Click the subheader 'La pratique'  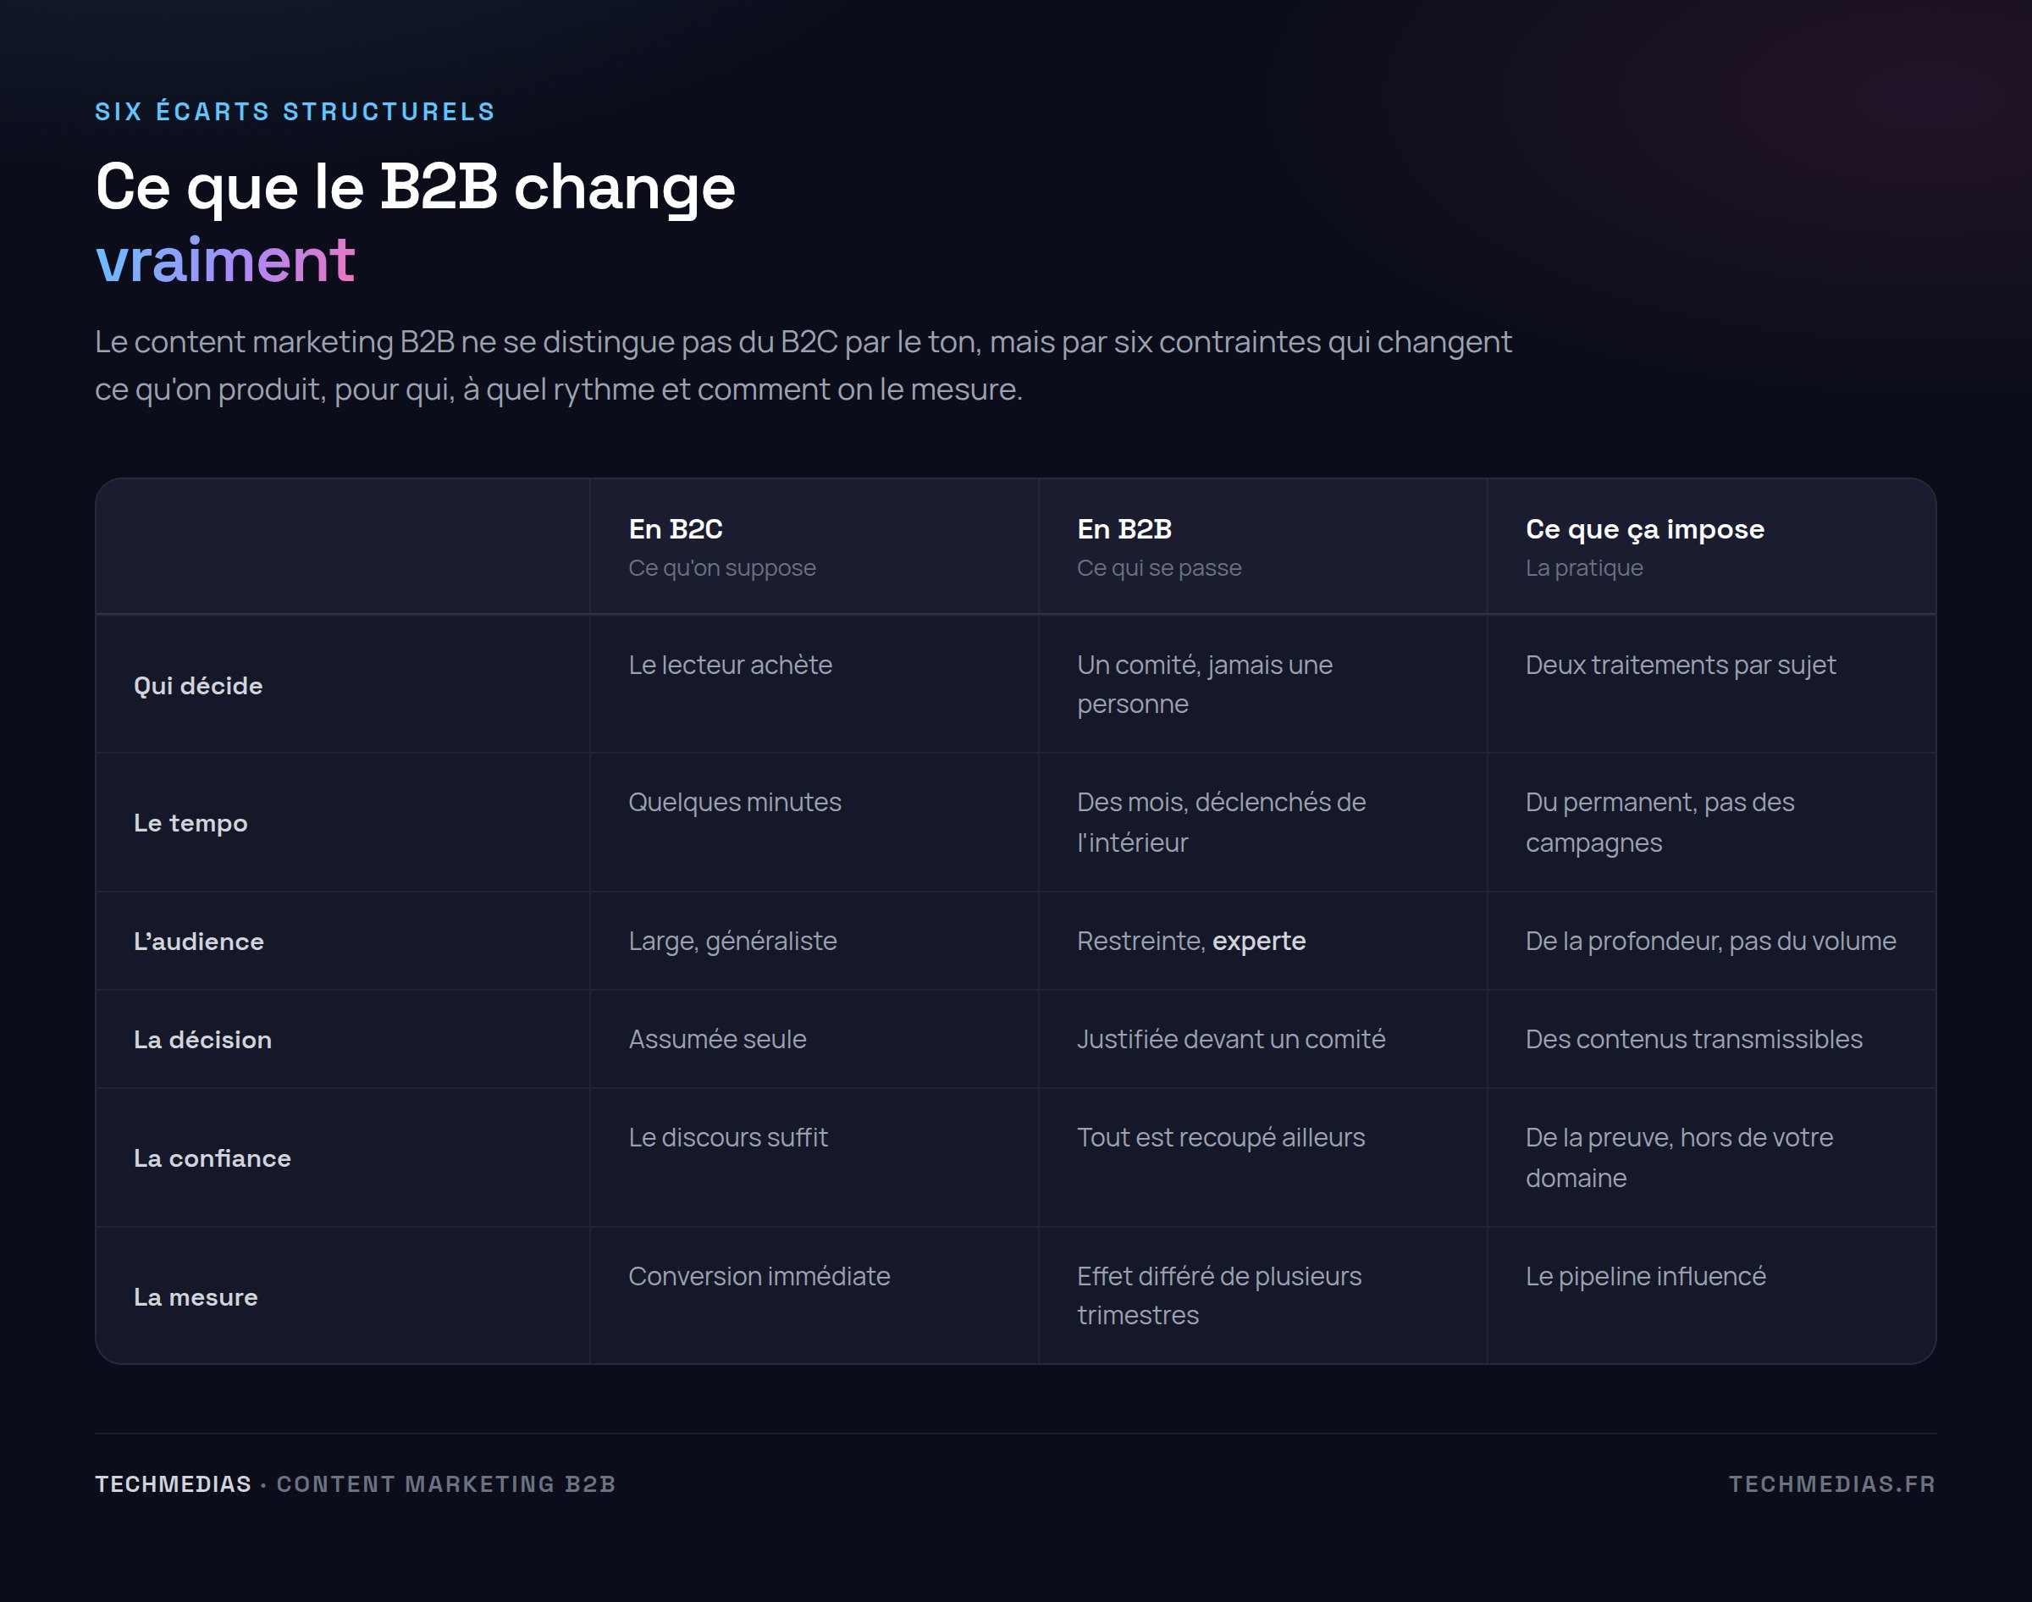click(x=1584, y=568)
